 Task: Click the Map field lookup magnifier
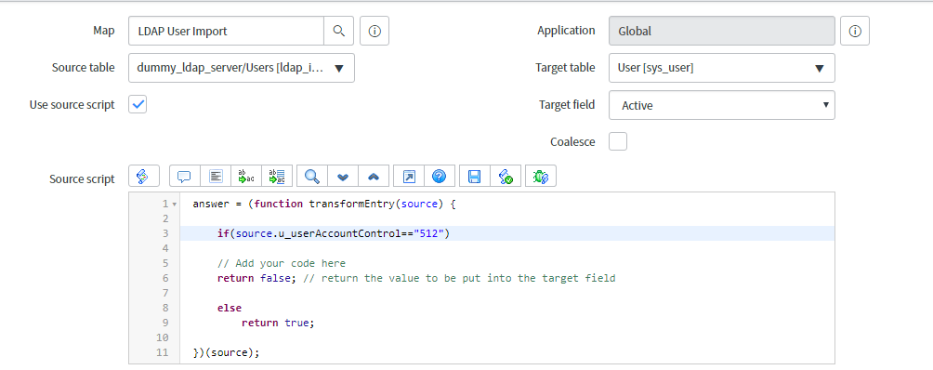point(338,31)
